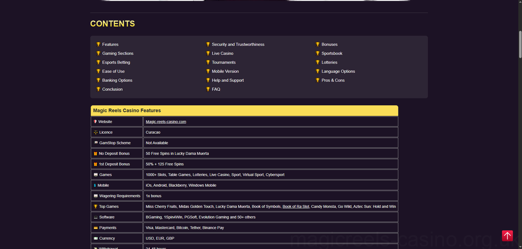The width and height of the screenshot is (522, 249).
Task: Open the Language Options link
Action: pyautogui.click(x=338, y=71)
